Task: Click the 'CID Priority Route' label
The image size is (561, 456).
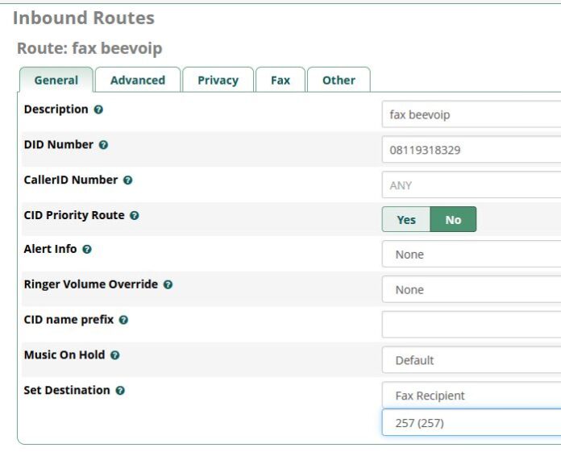Action: click(74, 215)
